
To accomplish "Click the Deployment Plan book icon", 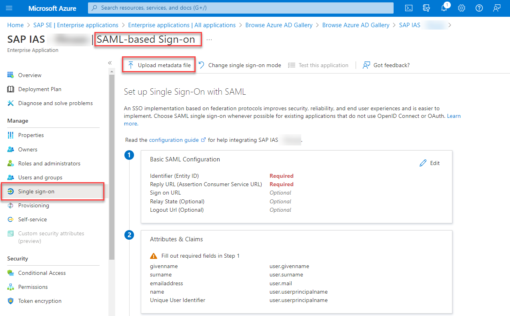I will coord(11,89).
